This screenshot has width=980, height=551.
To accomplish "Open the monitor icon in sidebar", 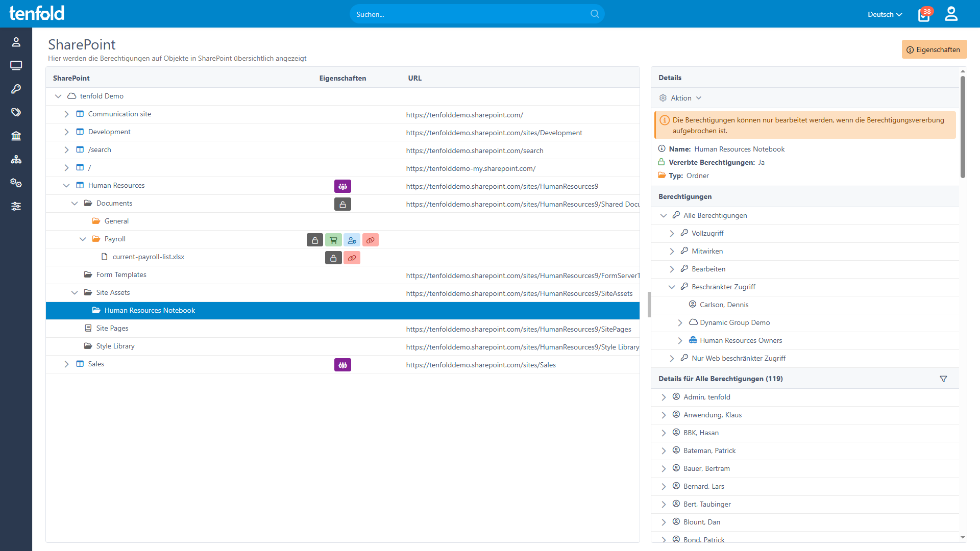I will click(x=16, y=66).
